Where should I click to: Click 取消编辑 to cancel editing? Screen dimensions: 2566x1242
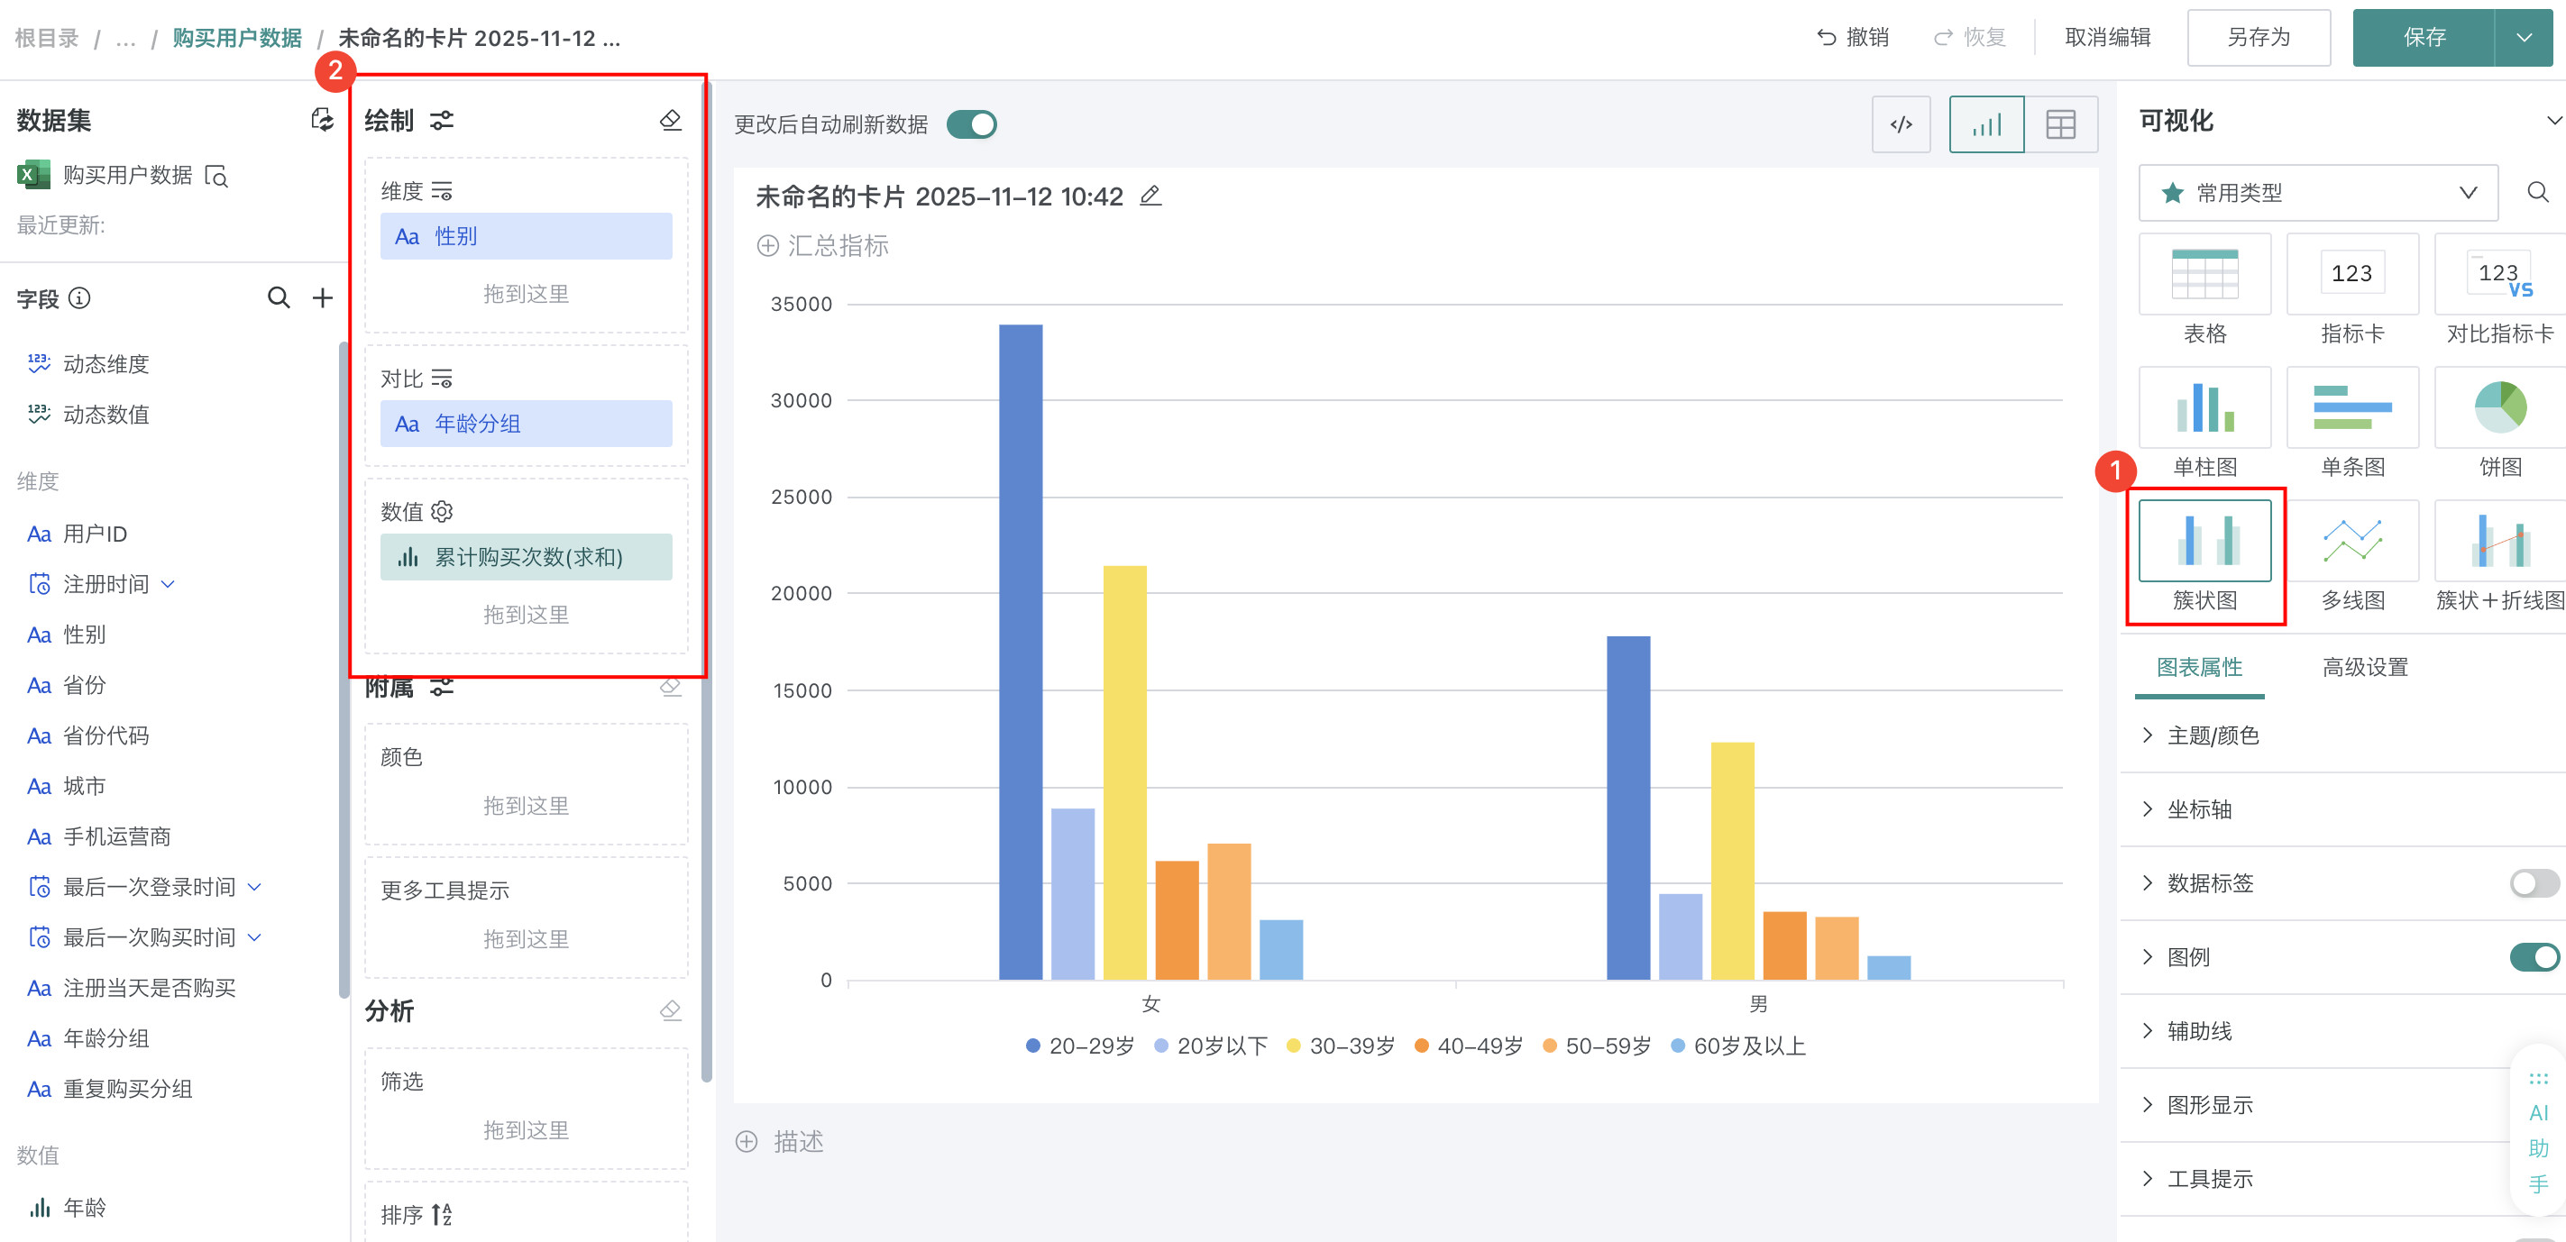[2107, 38]
